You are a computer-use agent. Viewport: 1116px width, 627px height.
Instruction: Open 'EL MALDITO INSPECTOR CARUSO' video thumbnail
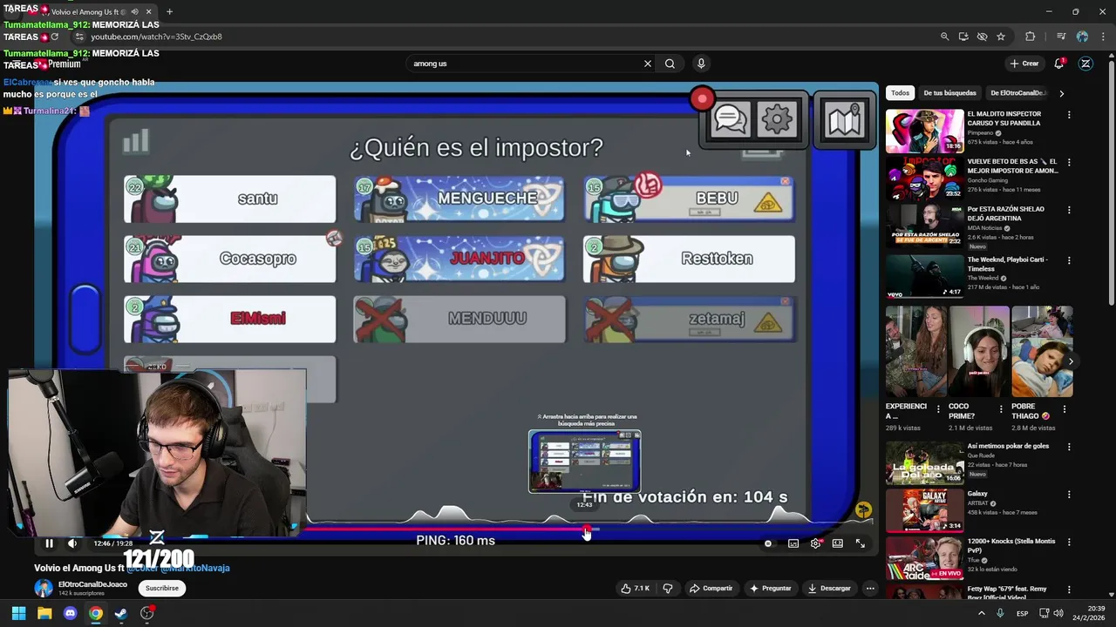coord(924,131)
